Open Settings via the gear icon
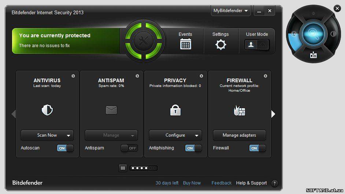The height and width of the screenshot is (194, 345). [x=221, y=45]
